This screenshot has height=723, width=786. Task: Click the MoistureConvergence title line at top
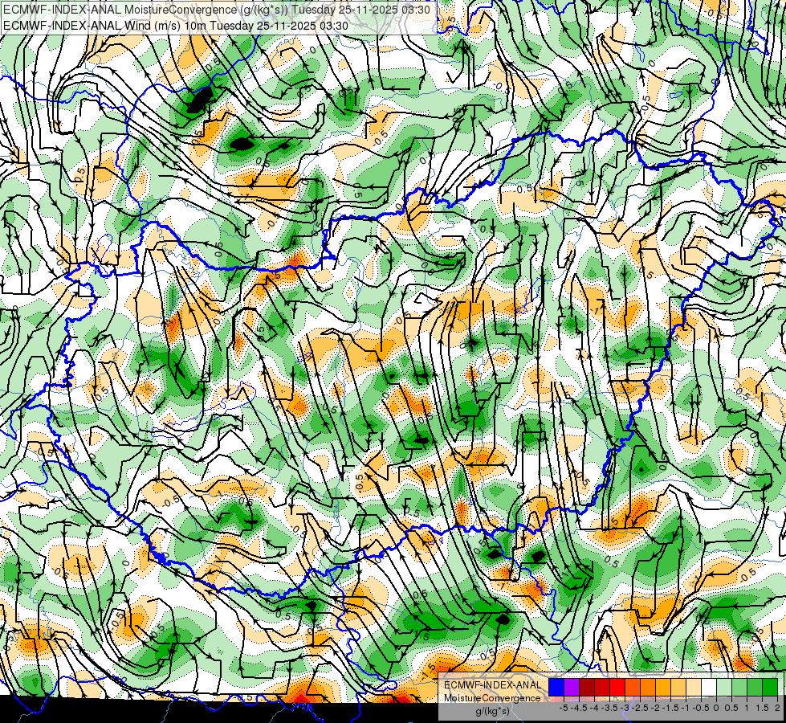[218, 10]
